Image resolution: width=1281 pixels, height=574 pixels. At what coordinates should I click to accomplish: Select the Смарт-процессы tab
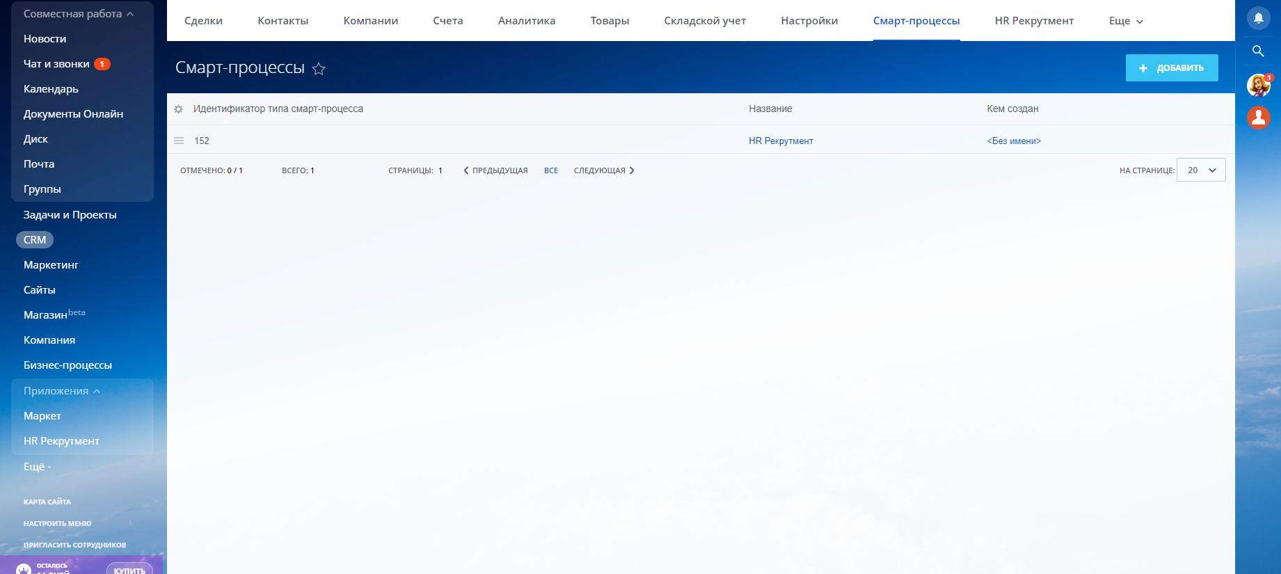[916, 21]
